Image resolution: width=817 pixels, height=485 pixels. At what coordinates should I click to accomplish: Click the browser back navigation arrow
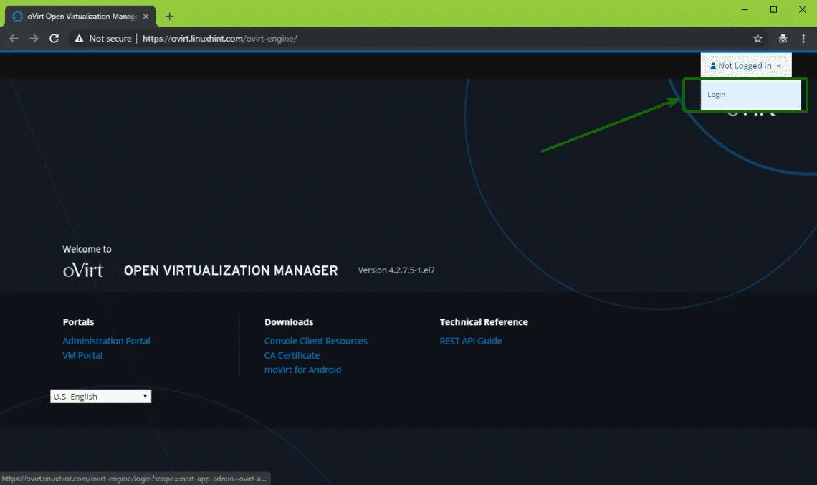[14, 38]
